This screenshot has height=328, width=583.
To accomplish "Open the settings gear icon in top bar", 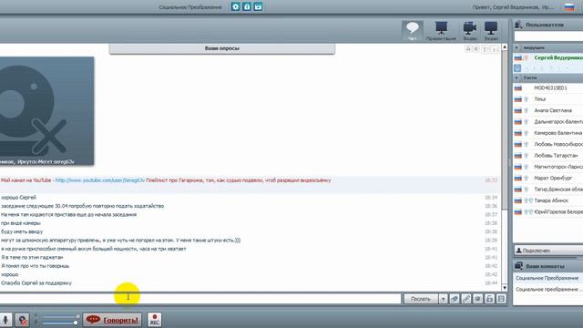I will click(236, 6).
